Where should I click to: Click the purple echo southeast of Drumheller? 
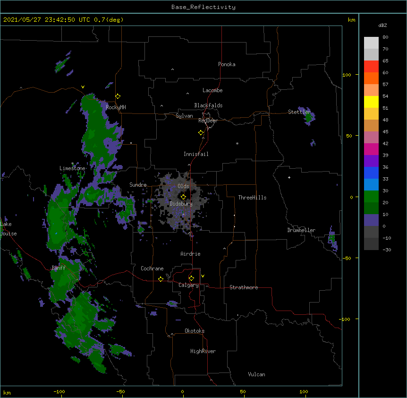coord(332,239)
